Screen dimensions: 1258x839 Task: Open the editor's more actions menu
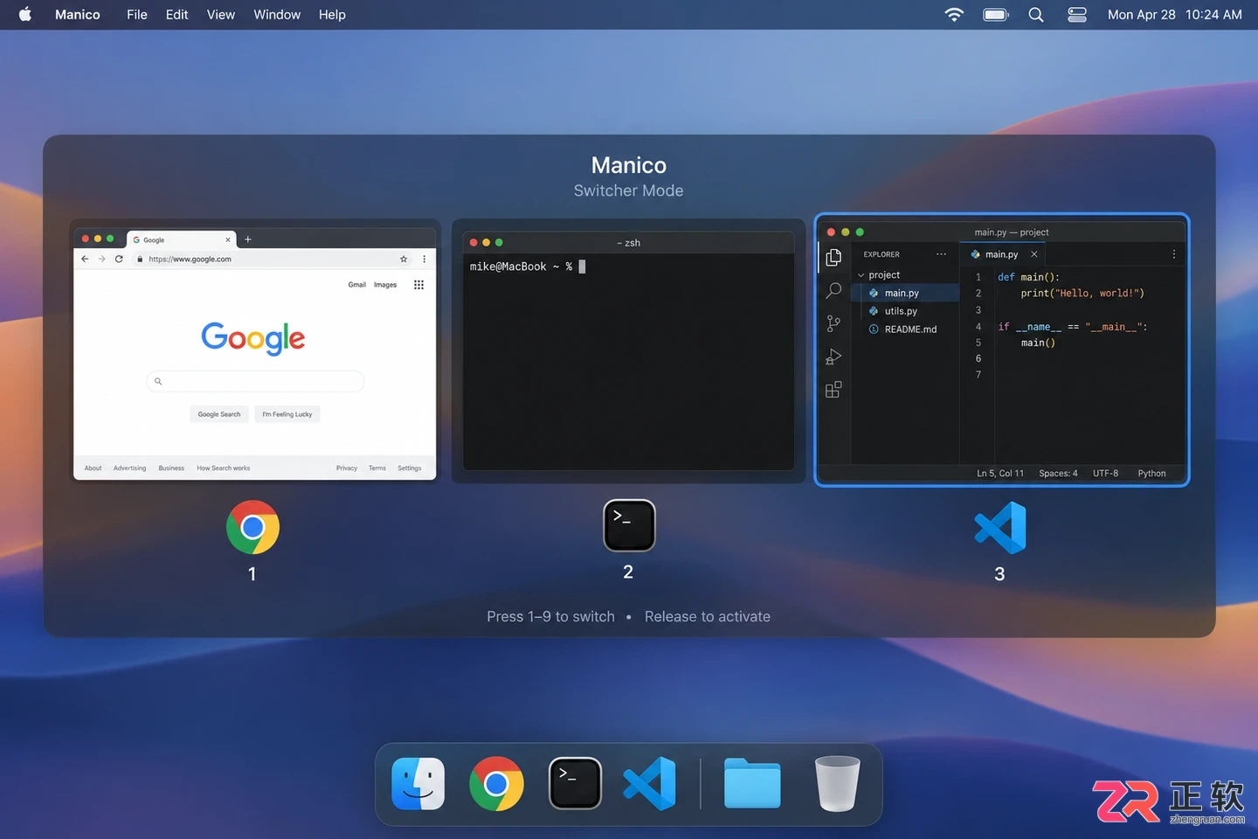[x=1174, y=254]
